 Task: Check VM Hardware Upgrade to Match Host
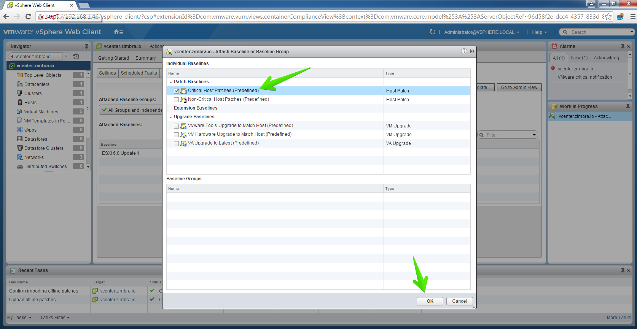point(176,135)
